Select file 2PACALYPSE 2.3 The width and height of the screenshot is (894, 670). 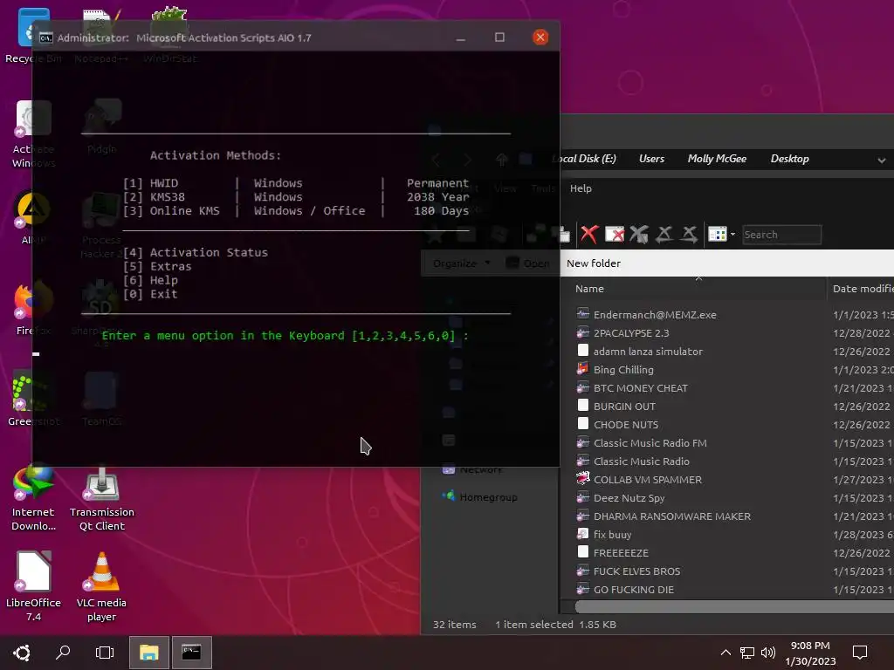coord(631,332)
